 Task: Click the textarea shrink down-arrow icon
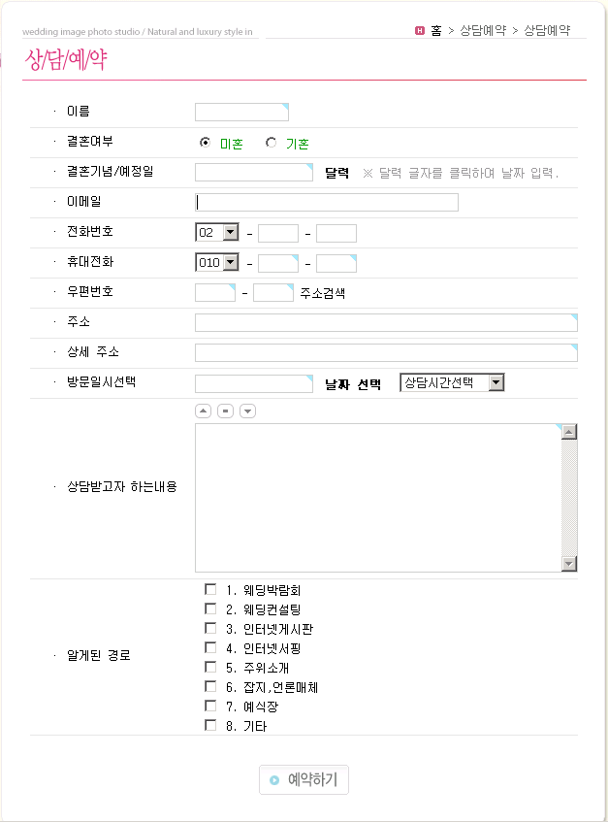coord(247,411)
